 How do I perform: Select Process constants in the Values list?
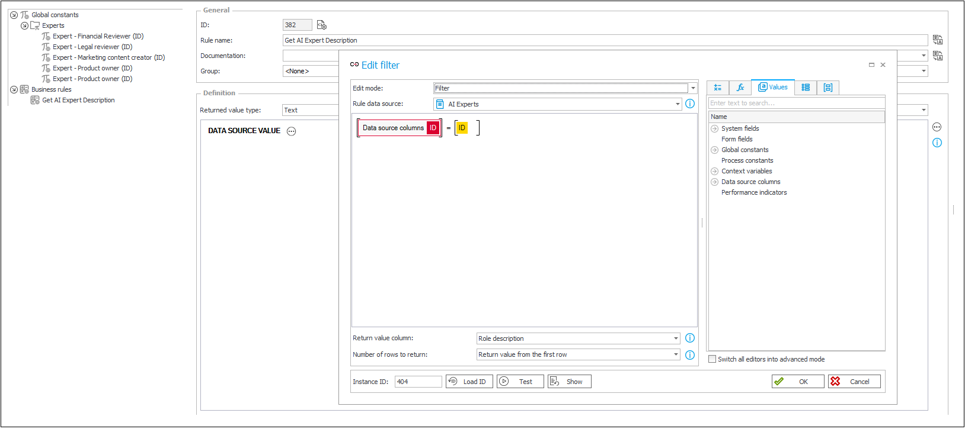(747, 160)
